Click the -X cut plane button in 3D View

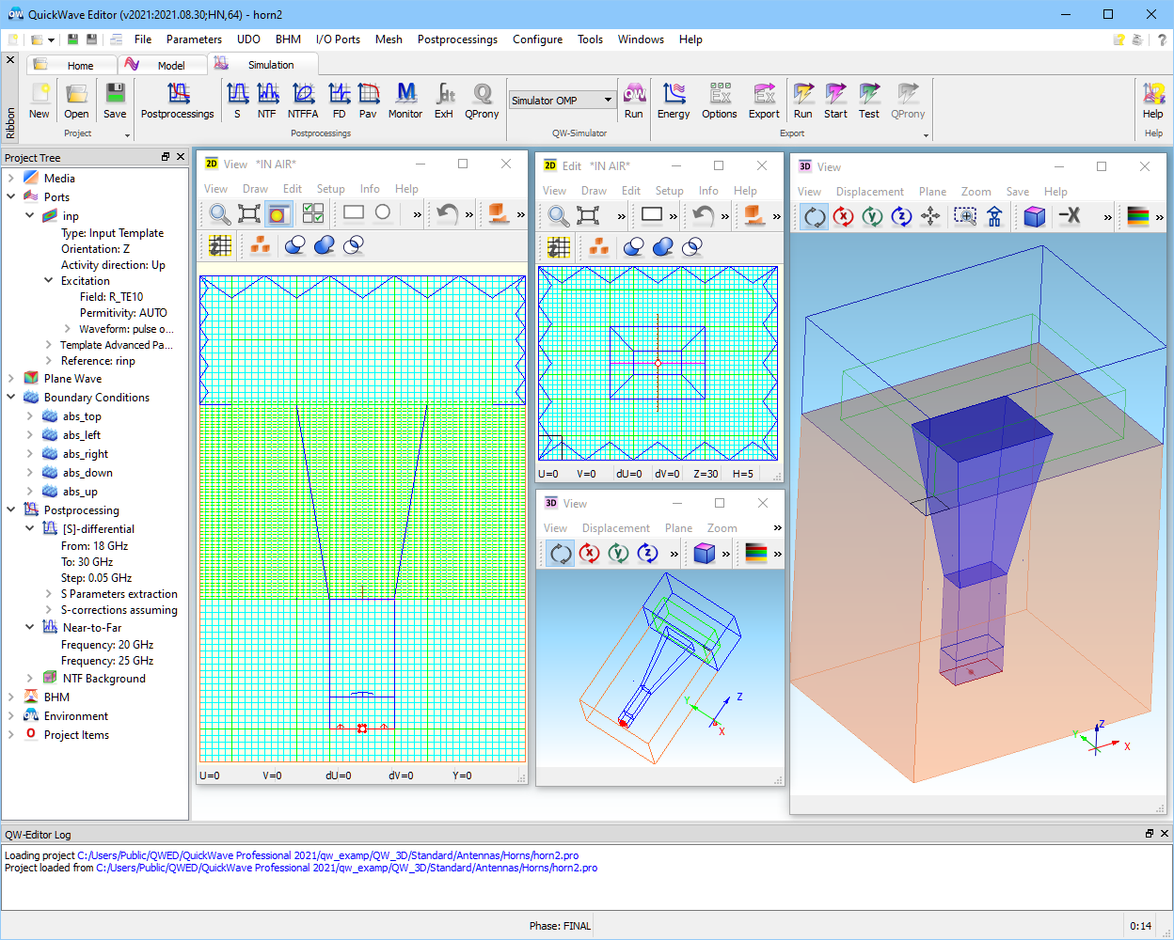tap(1069, 217)
